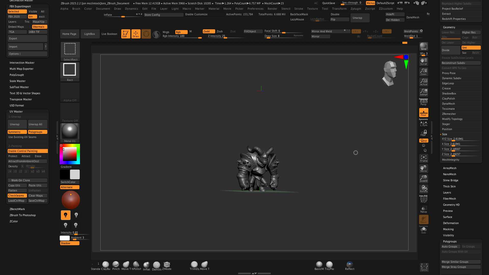Enable the Mirror toggle in the top shelf
This screenshot has height=275, width=489.
(320, 36)
